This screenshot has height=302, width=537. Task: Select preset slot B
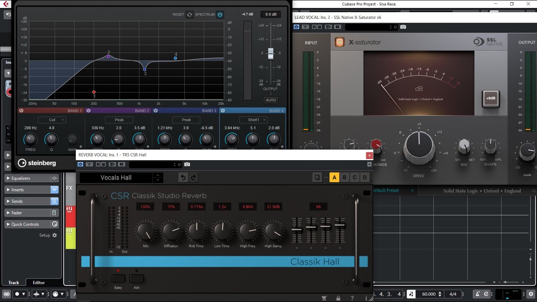coord(344,177)
